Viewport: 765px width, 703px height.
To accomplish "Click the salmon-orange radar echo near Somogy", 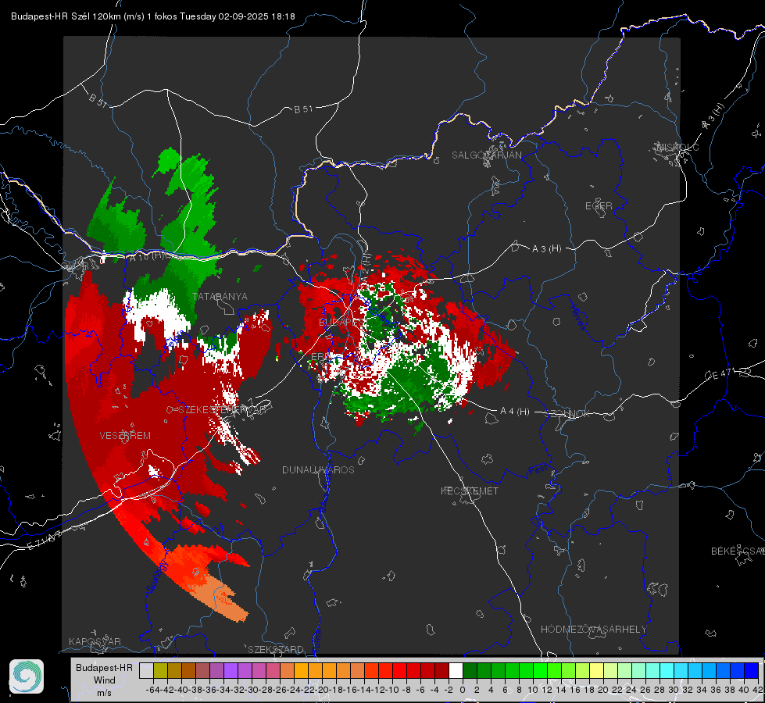I will (222, 598).
